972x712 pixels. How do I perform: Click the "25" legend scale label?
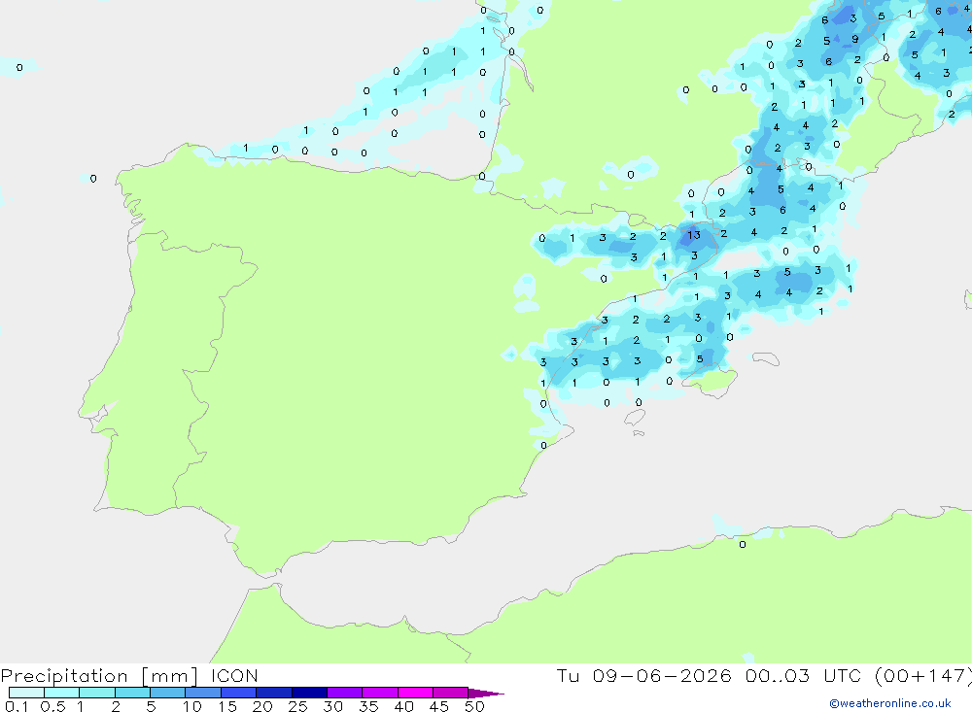click(297, 706)
